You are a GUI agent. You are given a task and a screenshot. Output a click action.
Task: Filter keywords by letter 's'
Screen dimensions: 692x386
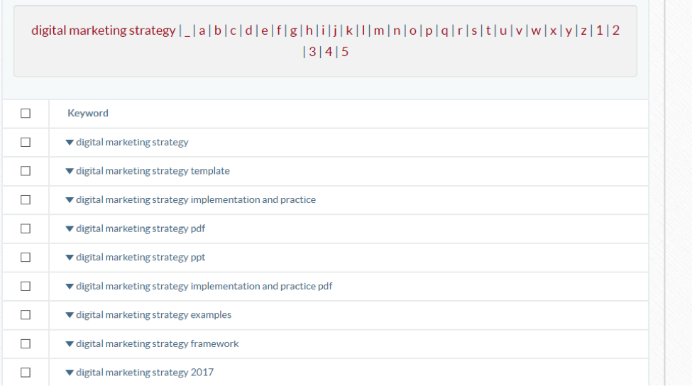click(x=474, y=31)
